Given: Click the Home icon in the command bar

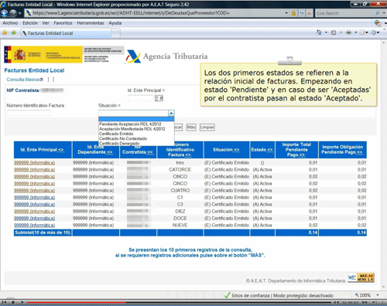Looking at the screenshot, I should click(319, 32).
